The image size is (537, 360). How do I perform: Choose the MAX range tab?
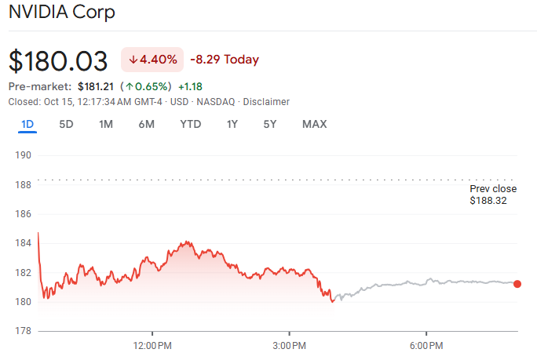tap(314, 124)
